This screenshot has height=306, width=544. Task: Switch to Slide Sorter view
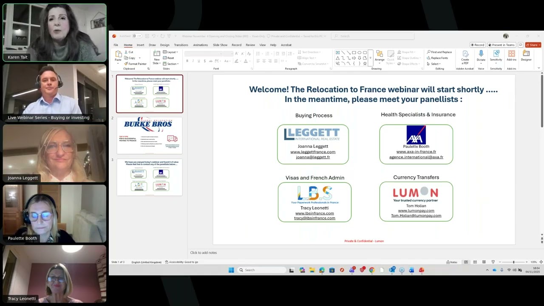tap(475, 262)
